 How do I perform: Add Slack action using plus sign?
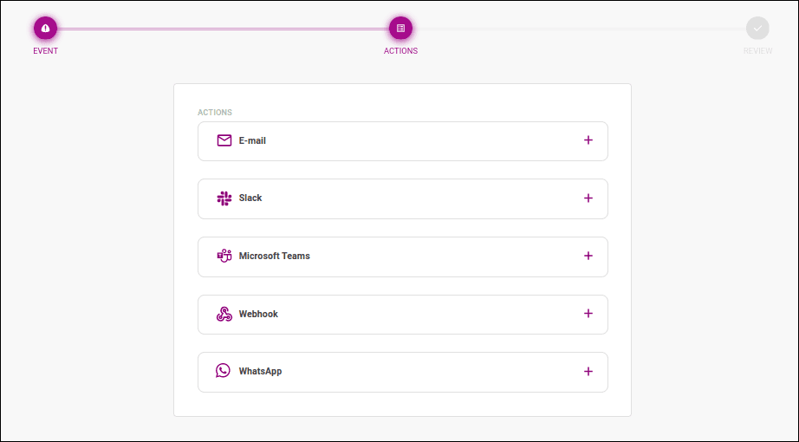[x=588, y=198]
